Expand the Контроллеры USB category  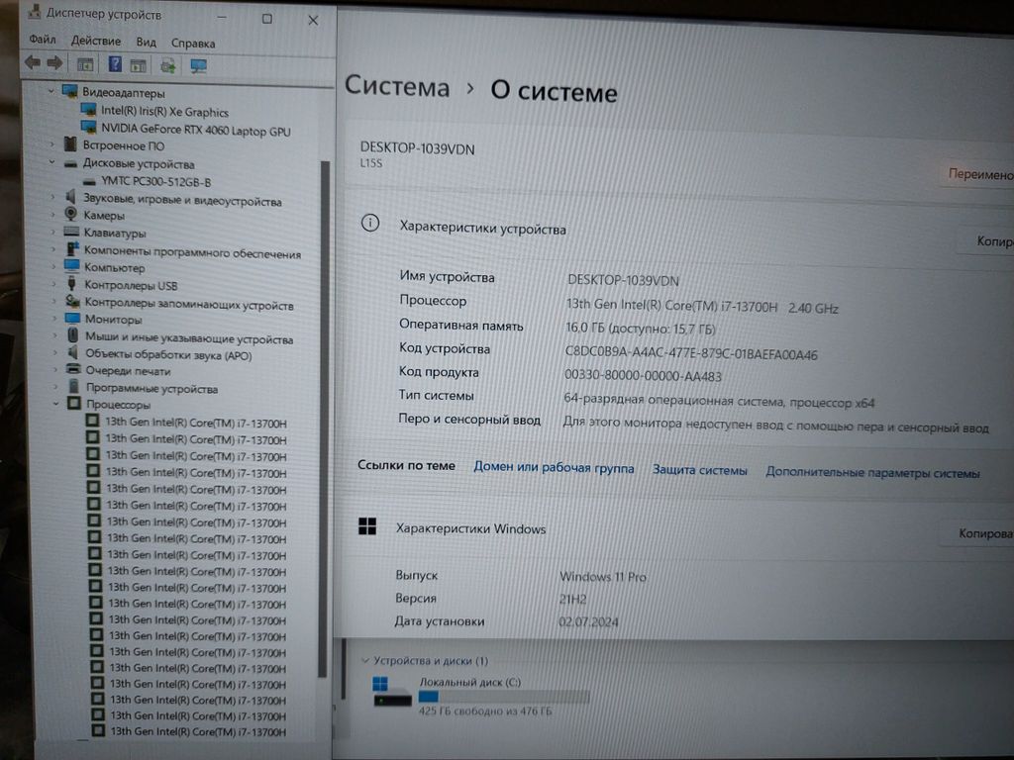click(x=53, y=284)
